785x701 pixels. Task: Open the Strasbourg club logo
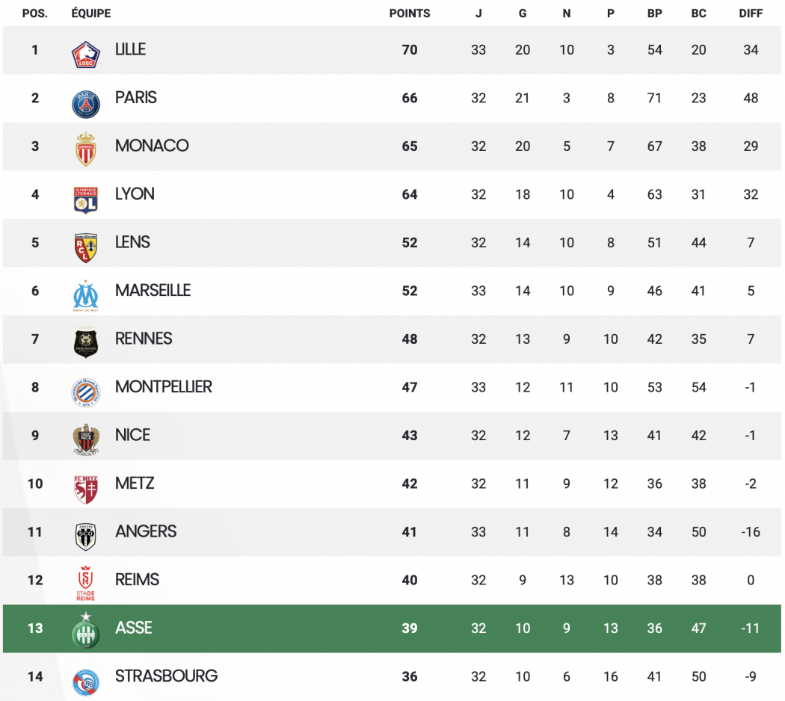tap(86, 682)
